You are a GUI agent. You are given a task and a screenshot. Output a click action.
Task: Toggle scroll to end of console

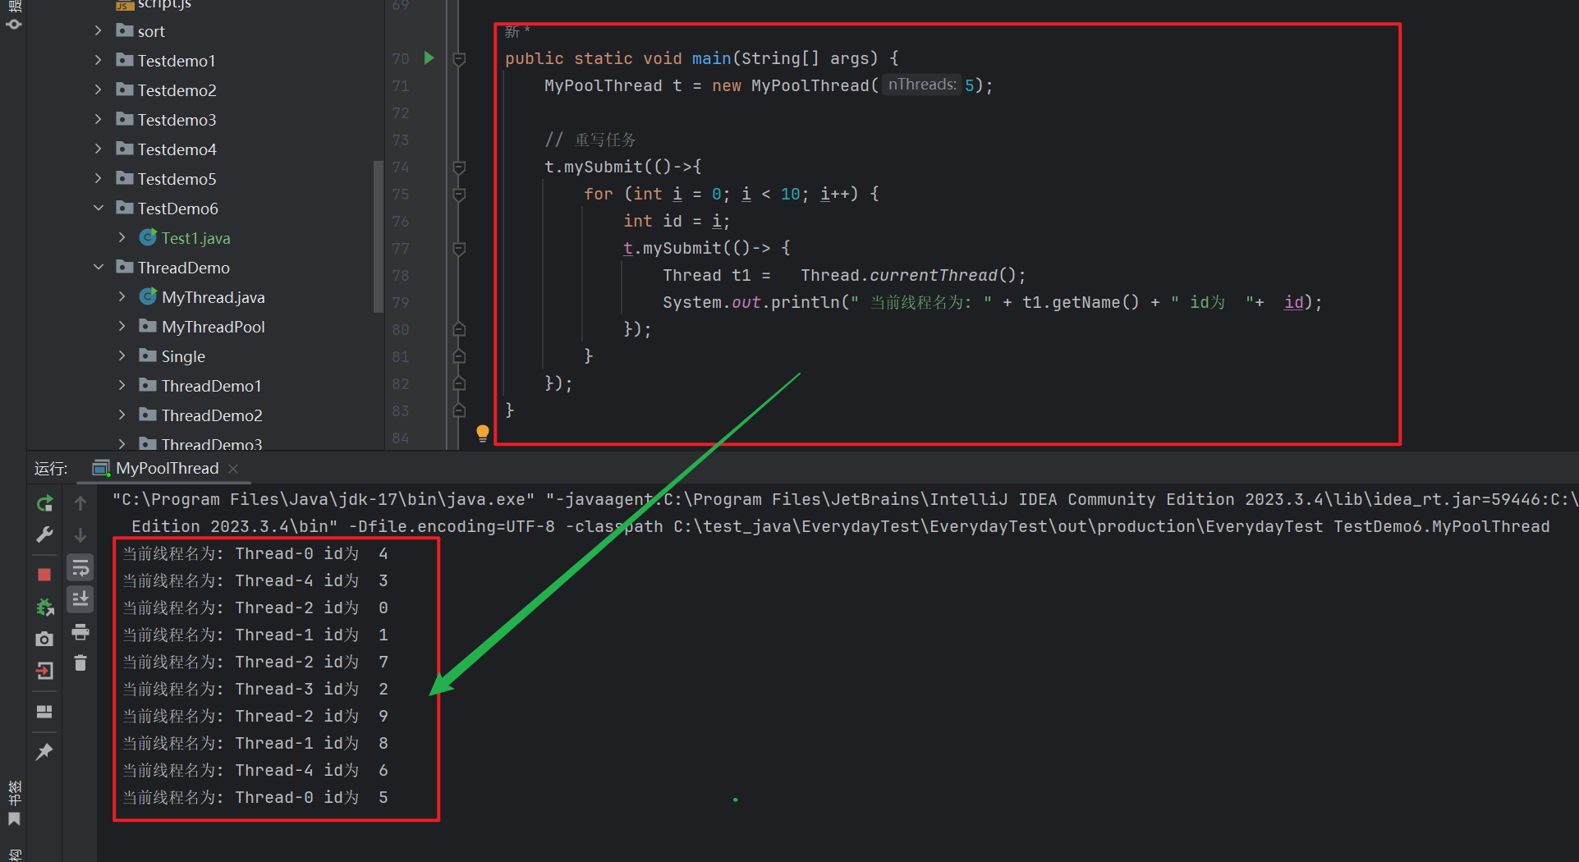80,599
